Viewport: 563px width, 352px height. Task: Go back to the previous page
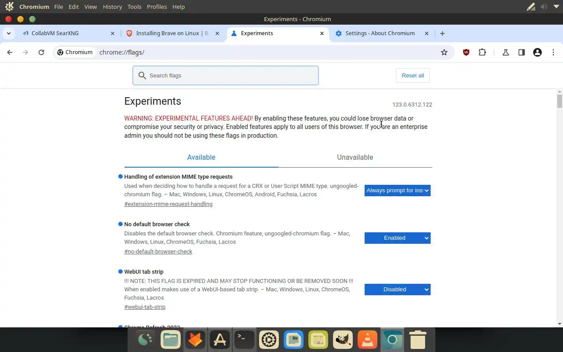(10, 52)
